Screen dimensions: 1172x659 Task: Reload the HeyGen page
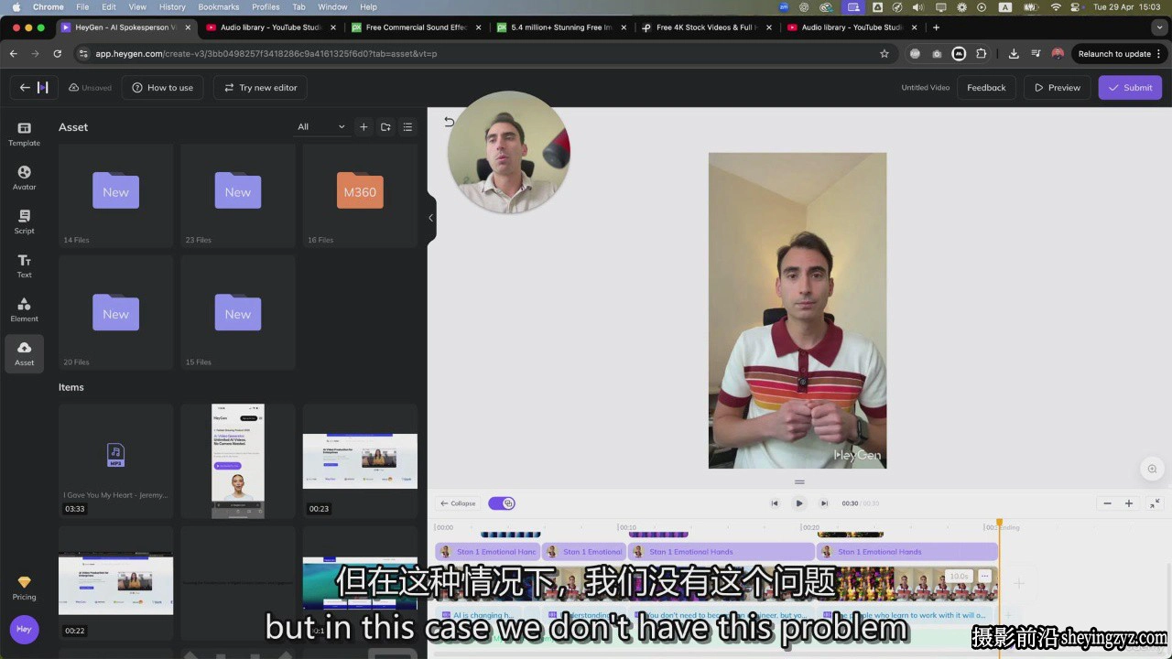57,54
